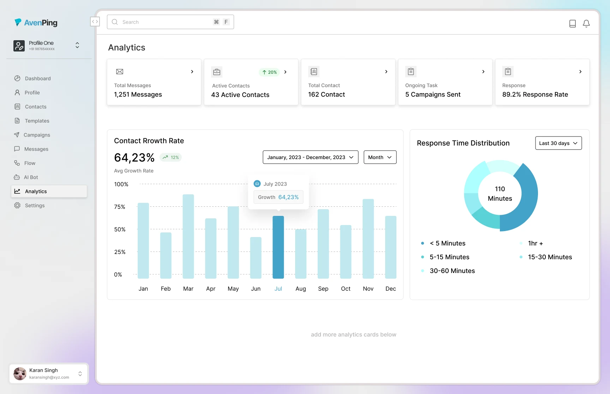Open the Total Messages card arrow
The width and height of the screenshot is (610, 394).
[x=192, y=72]
